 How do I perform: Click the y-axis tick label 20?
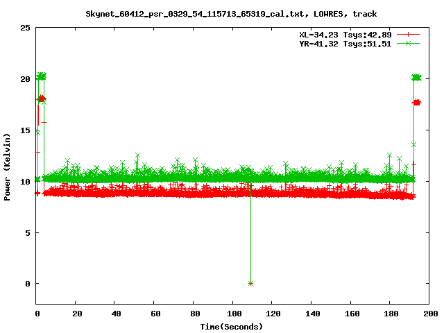(x=25, y=79)
